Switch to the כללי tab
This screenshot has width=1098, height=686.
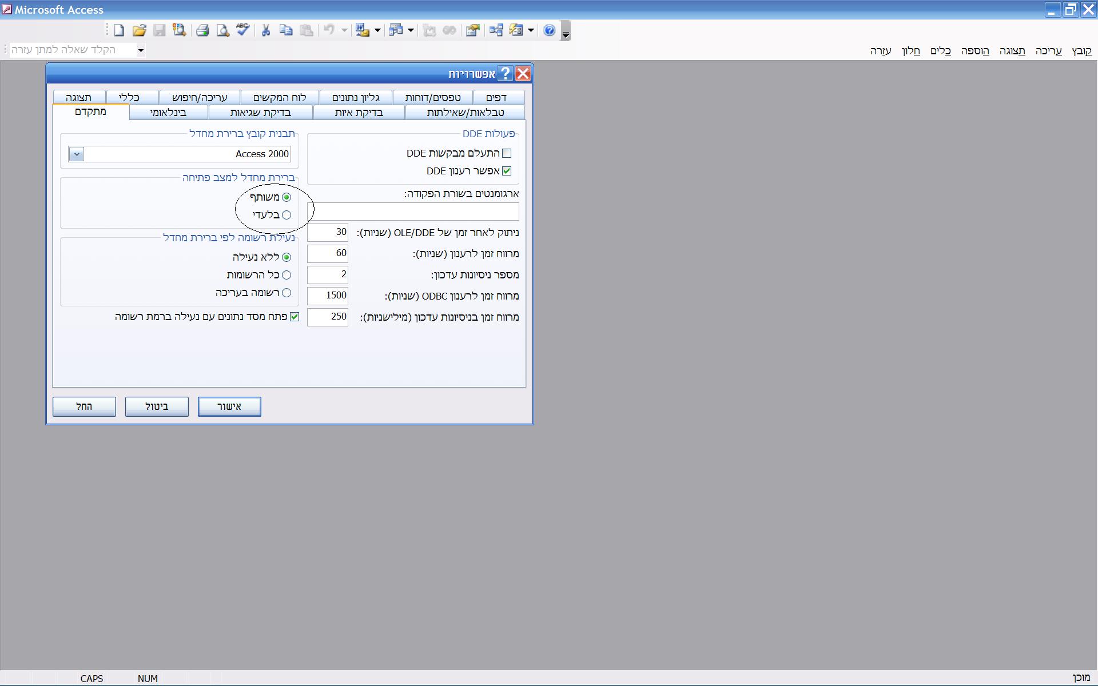(129, 97)
